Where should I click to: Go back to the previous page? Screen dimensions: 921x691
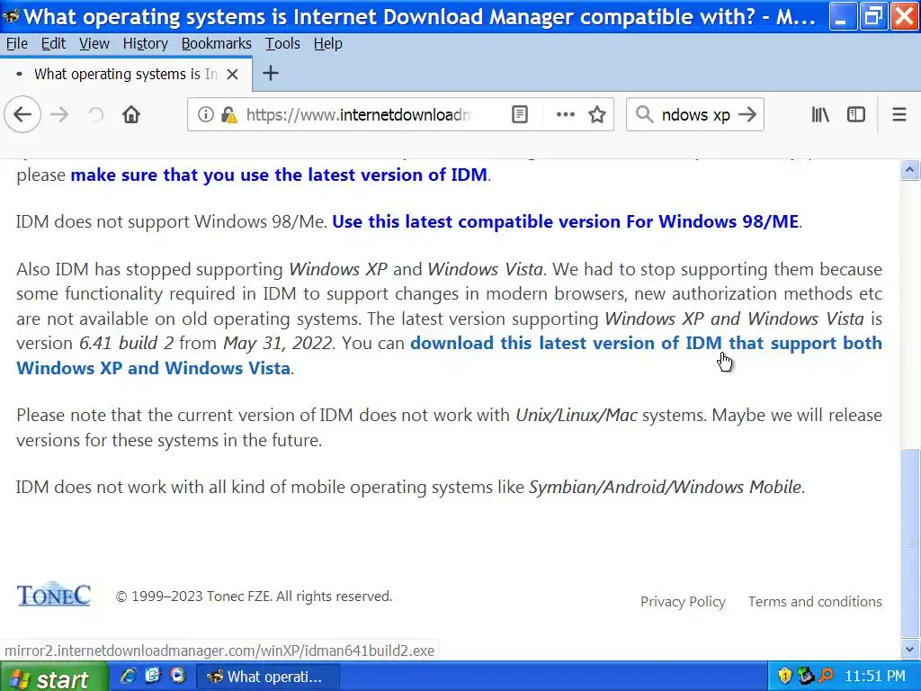pyautogui.click(x=22, y=114)
